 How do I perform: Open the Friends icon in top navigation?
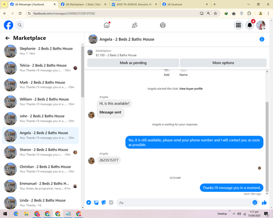coord(134,25)
